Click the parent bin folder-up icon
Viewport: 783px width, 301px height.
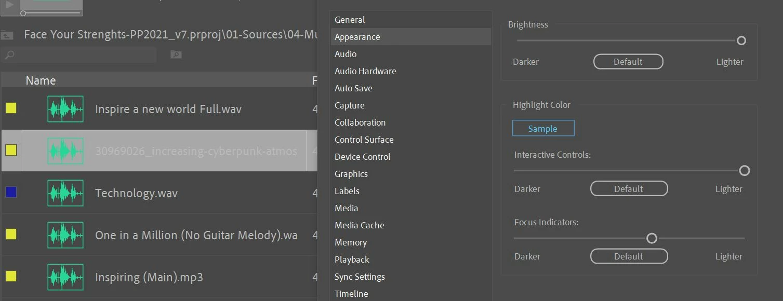click(7, 35)
